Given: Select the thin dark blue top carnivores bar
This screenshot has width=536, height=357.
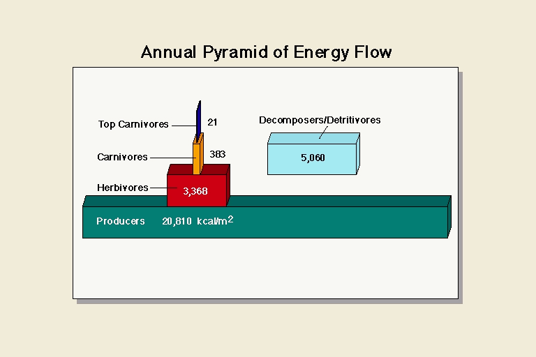Looking at the screenshot, I should click(x=198, y=119).
